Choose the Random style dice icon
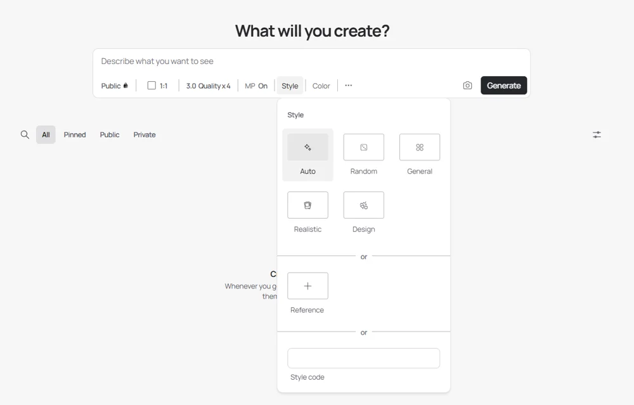Image resolution: width=634 pixels, height=405 pixels. (363, 147)
